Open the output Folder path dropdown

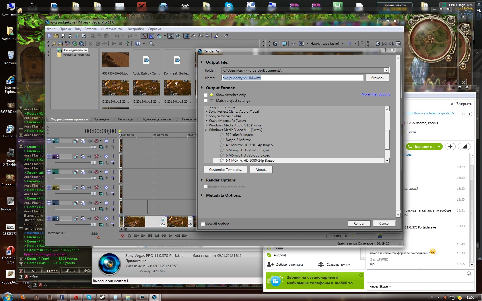coord(386,71)
